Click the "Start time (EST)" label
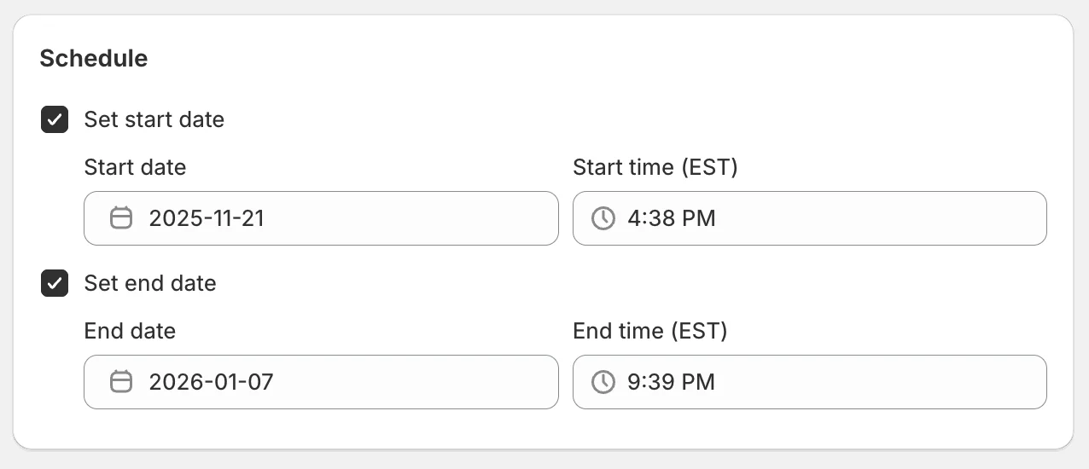This screenshot has height=469, width=1089. (655, 167)
